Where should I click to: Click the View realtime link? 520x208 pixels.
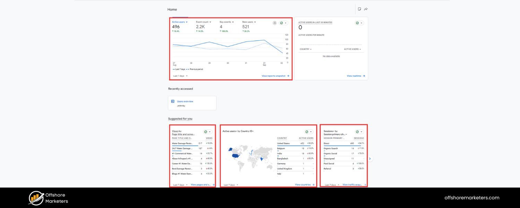point(354,76)
